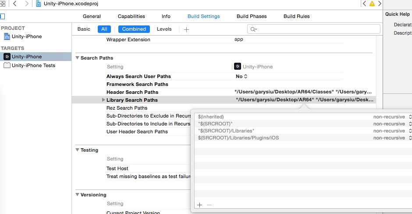The width and height of the screenshot is (412, 214).
Task: Open the Info tab
Action: click(166, 16)
